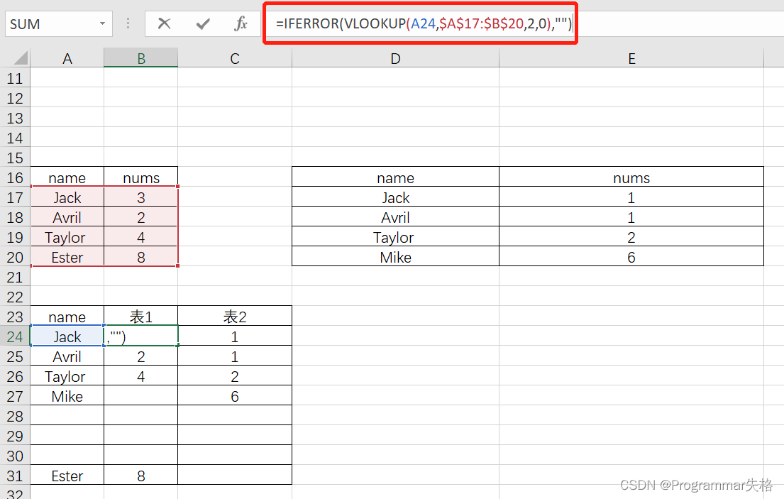The width and height of the screenshot is (784, 499).
Task: Click cell A26 containing 'Taylor'
Action: pyautogui.click(x=67, y=376)
